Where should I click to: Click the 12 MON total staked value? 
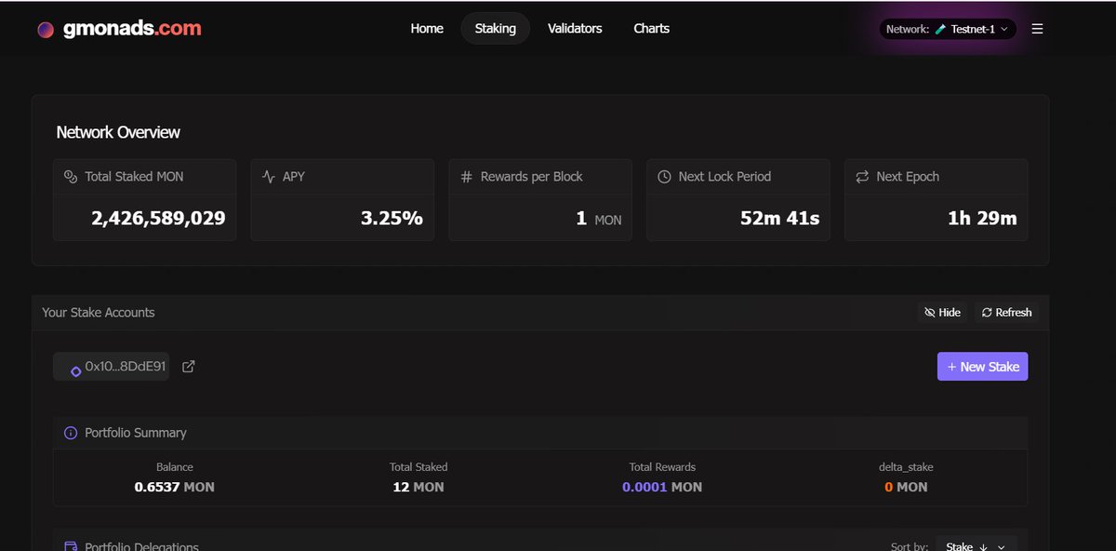point(418,487)
